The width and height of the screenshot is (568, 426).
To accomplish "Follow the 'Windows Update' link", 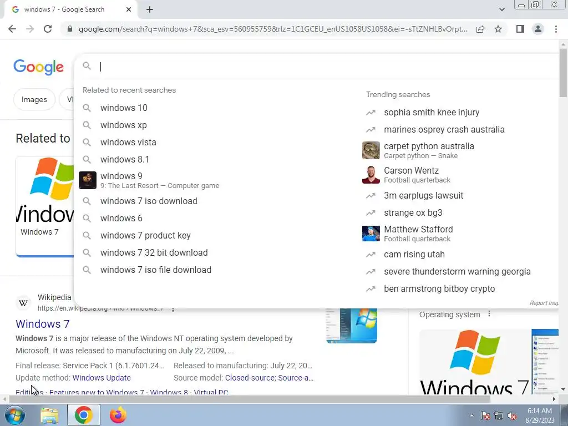I will (x=102, y=377).
